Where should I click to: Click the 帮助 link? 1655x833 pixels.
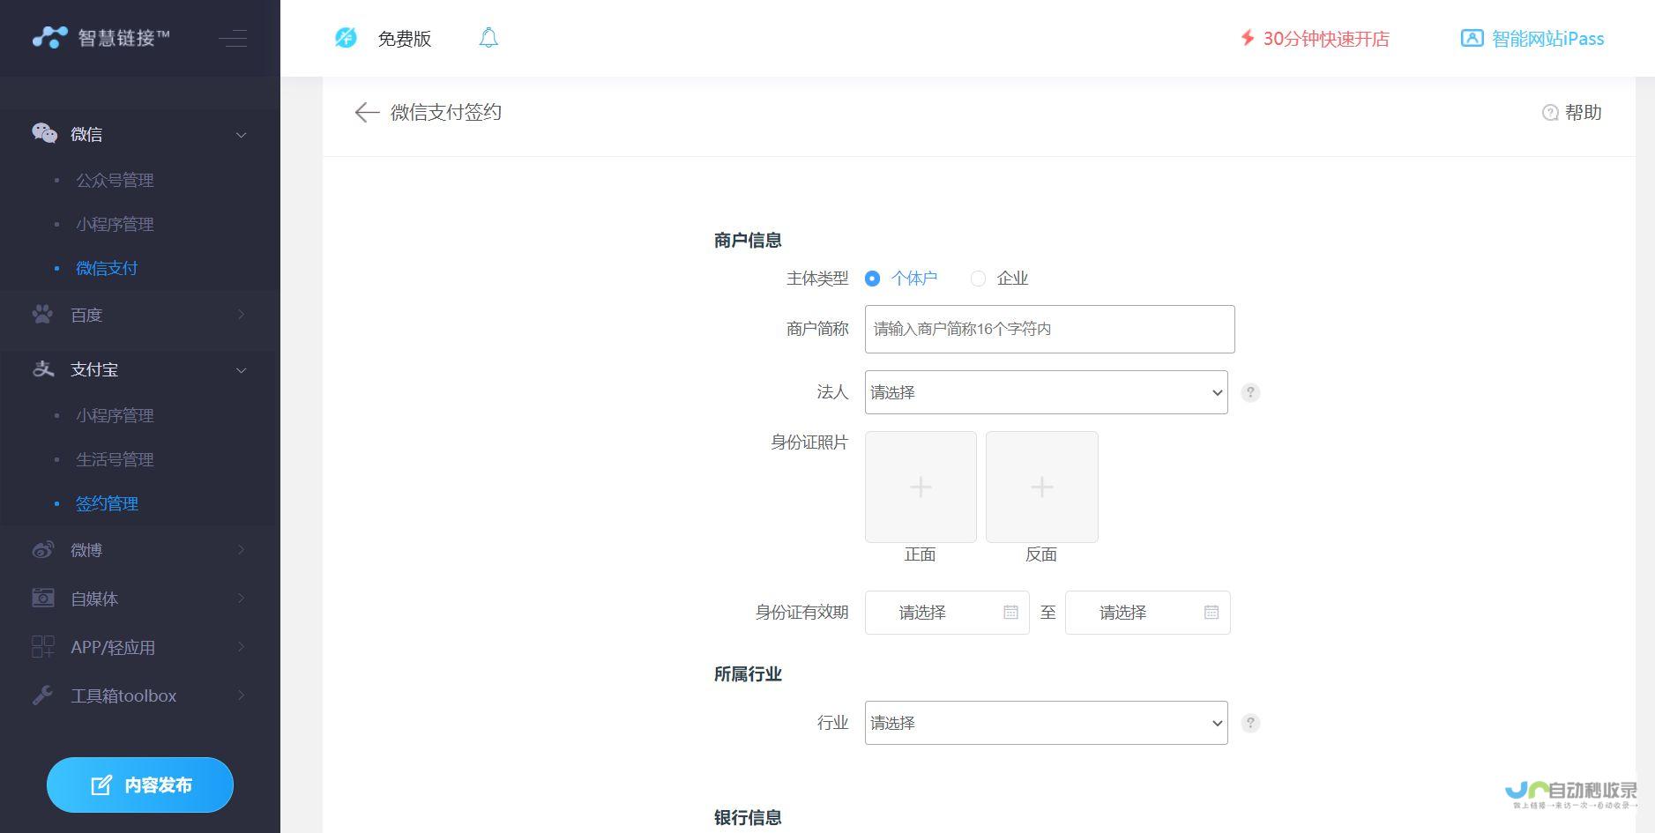pyautogui.click(x=1584, y=112)
